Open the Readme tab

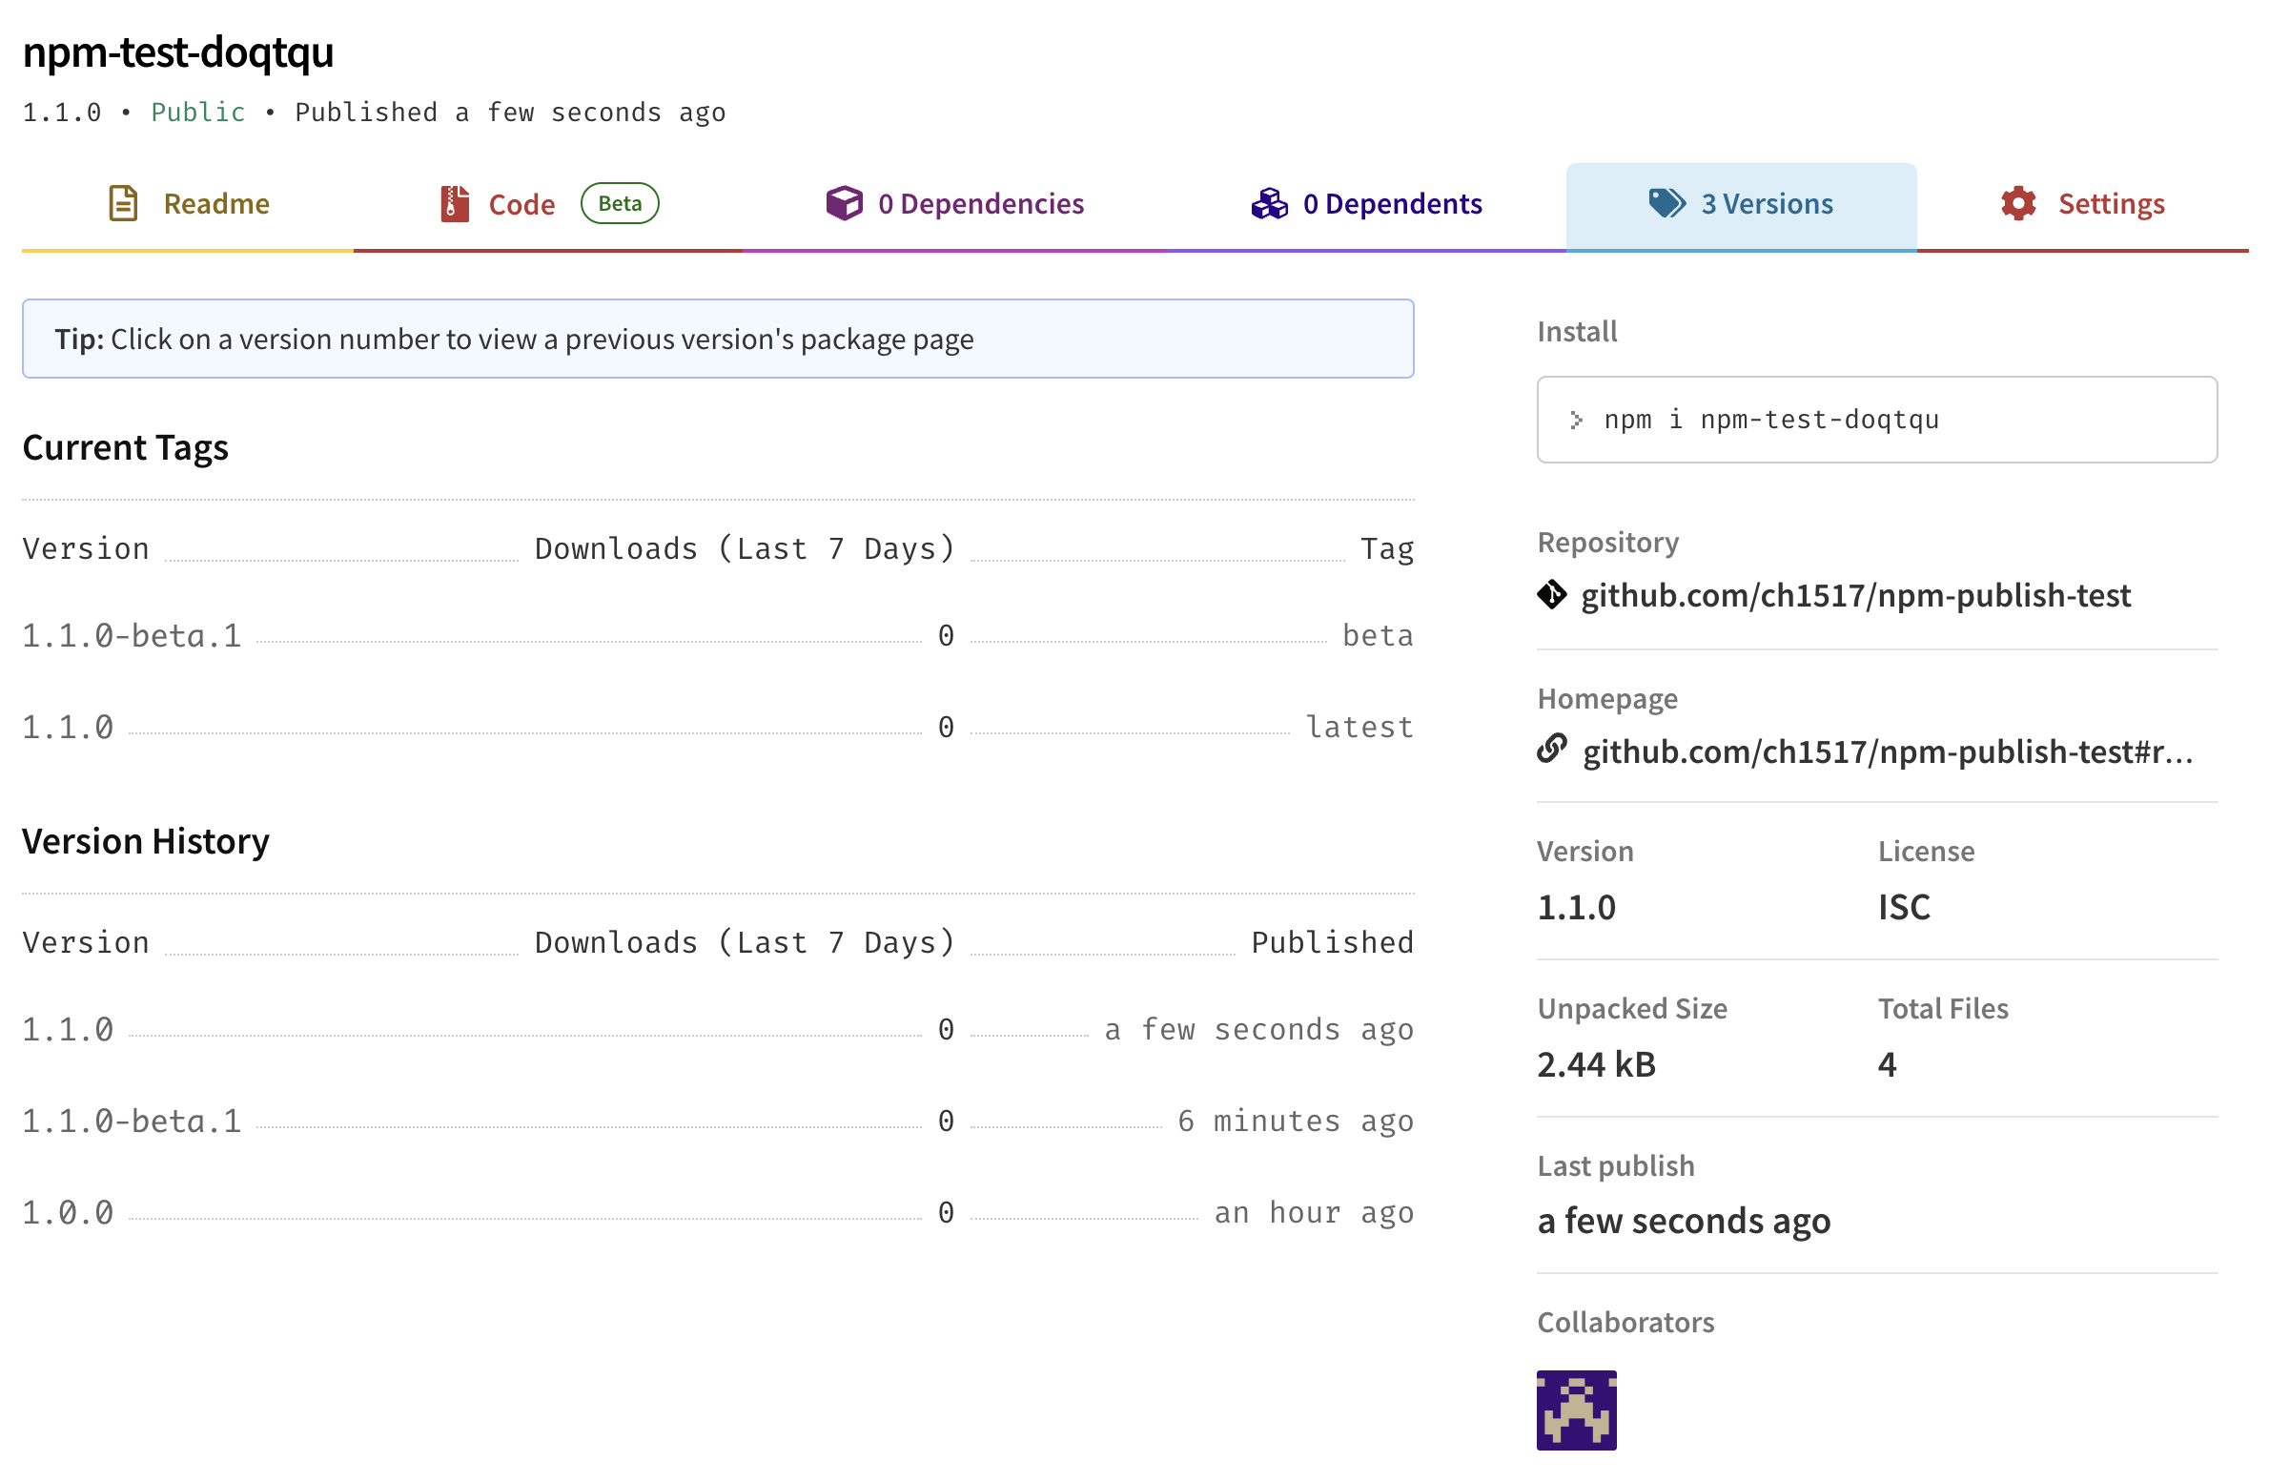point(216,204)
